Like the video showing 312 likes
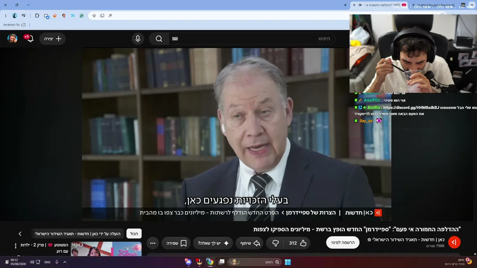 [298, 243]
